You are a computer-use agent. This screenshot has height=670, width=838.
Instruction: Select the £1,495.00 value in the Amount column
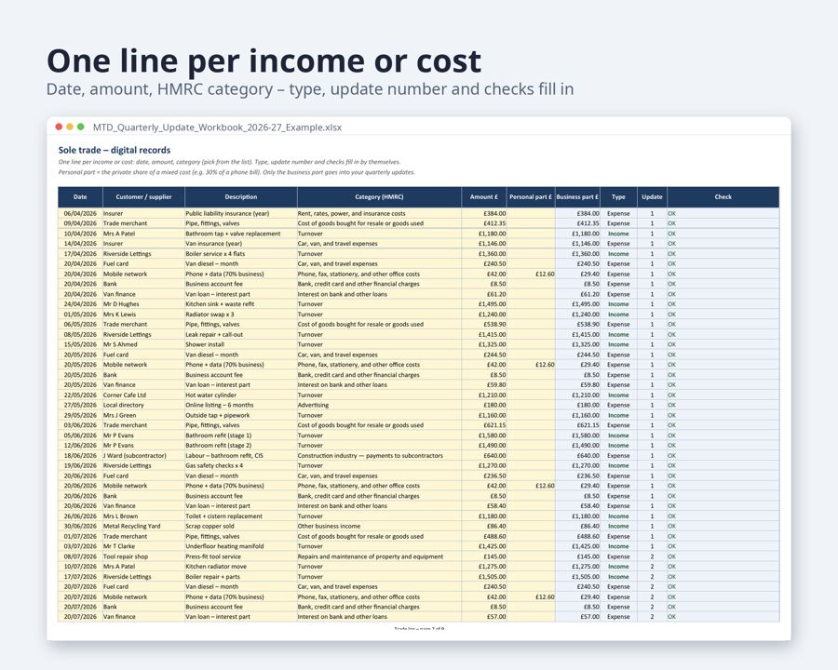click(484, 304)
